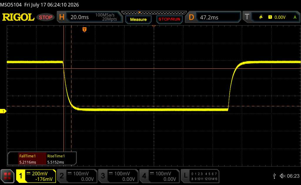Click channel 4 DC coupling icon
Image resolution: width=301 pixels, height=185 pixels.
point(152,174)
